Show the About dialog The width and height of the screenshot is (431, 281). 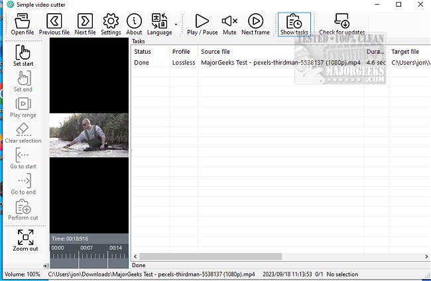[x=134, y=24]
